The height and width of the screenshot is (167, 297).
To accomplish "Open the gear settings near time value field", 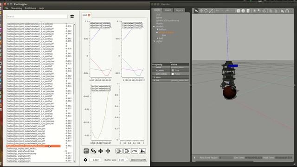I will (85, 160).
